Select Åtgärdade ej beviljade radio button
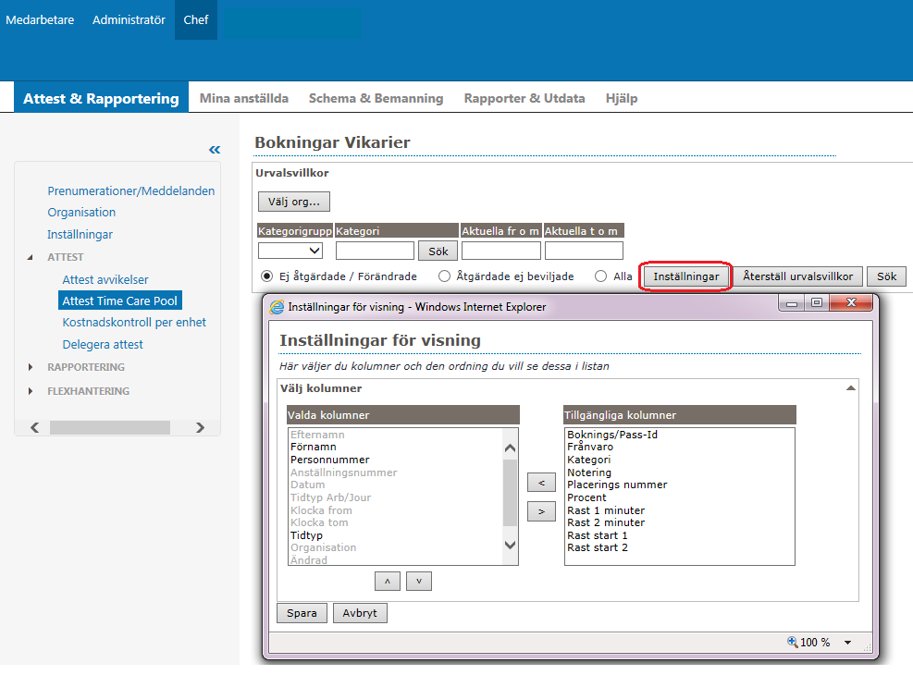913x675 pixels. pyautogui.click(x=444, y=276)
